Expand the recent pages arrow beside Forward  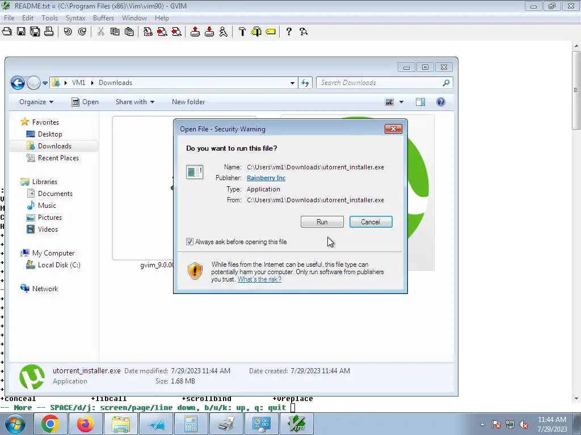click(45, 83)
